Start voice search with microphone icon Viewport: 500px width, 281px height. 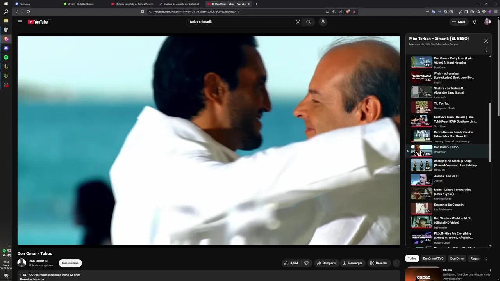click(x=323, y=22)
